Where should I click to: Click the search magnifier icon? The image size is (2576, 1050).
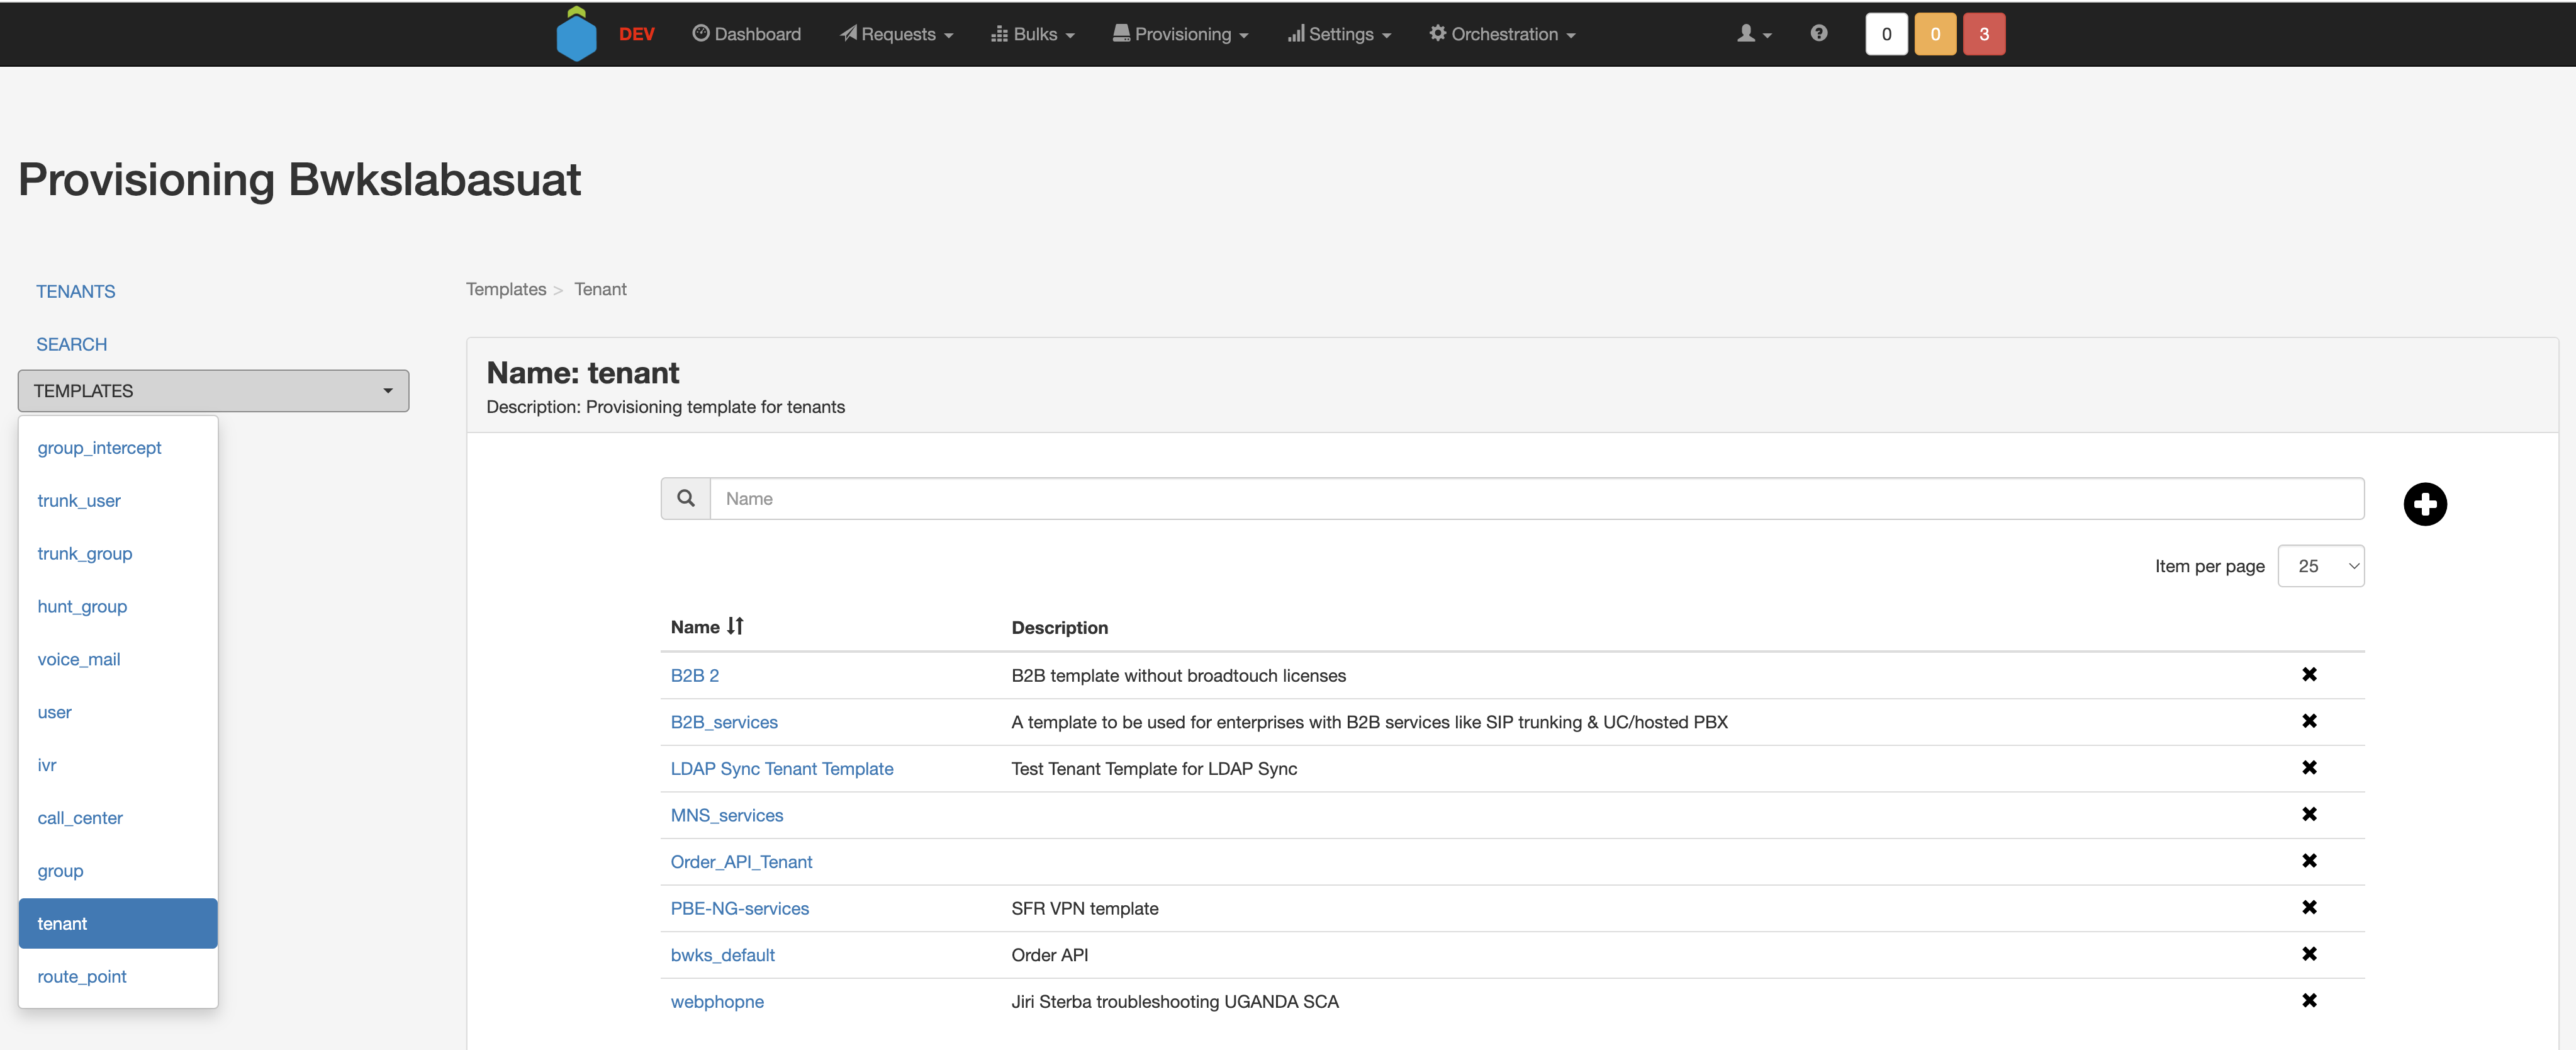pos(686,498)
